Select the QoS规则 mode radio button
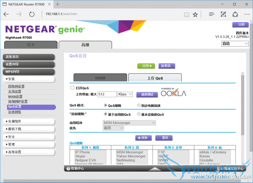253x183 pixels. [105, 105]
